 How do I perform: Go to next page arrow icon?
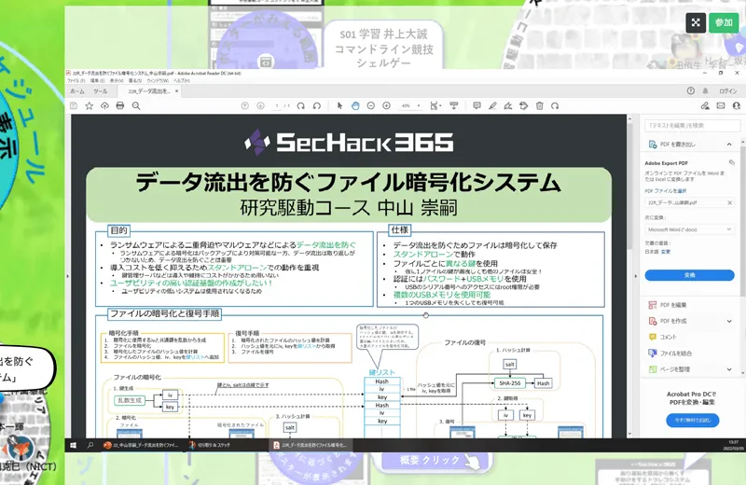click(261, 105)
